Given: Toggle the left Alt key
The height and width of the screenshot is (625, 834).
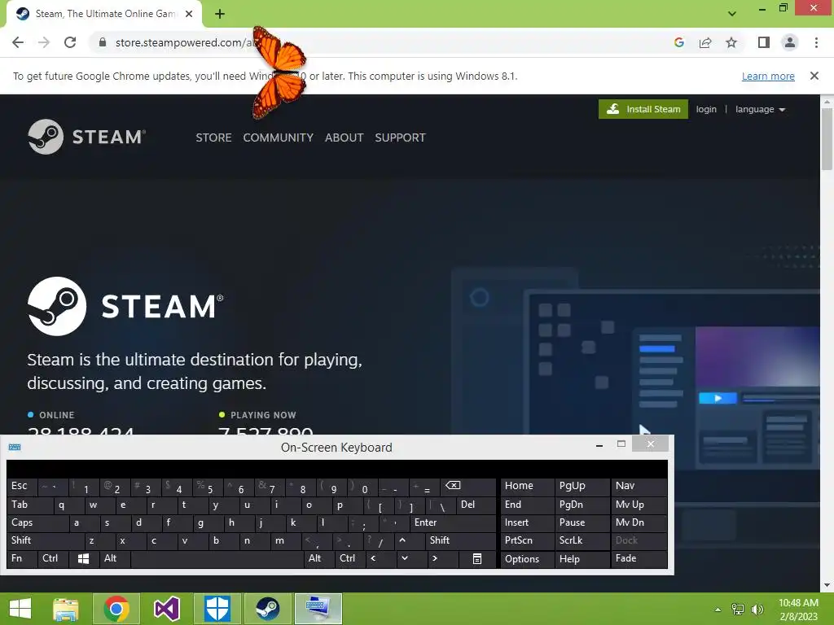Looking at the screenshot, I should click(x=114, y=559).
